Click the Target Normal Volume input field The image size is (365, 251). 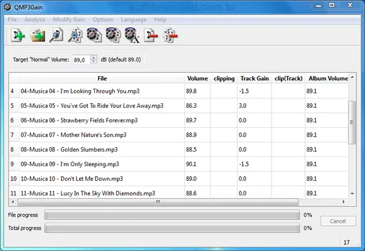click(x=82, y=60)
